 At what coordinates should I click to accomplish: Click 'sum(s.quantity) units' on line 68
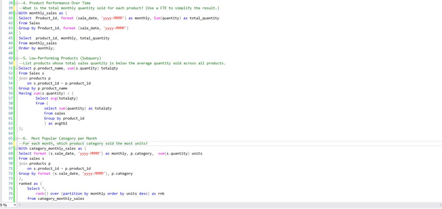tap(180, 153)
